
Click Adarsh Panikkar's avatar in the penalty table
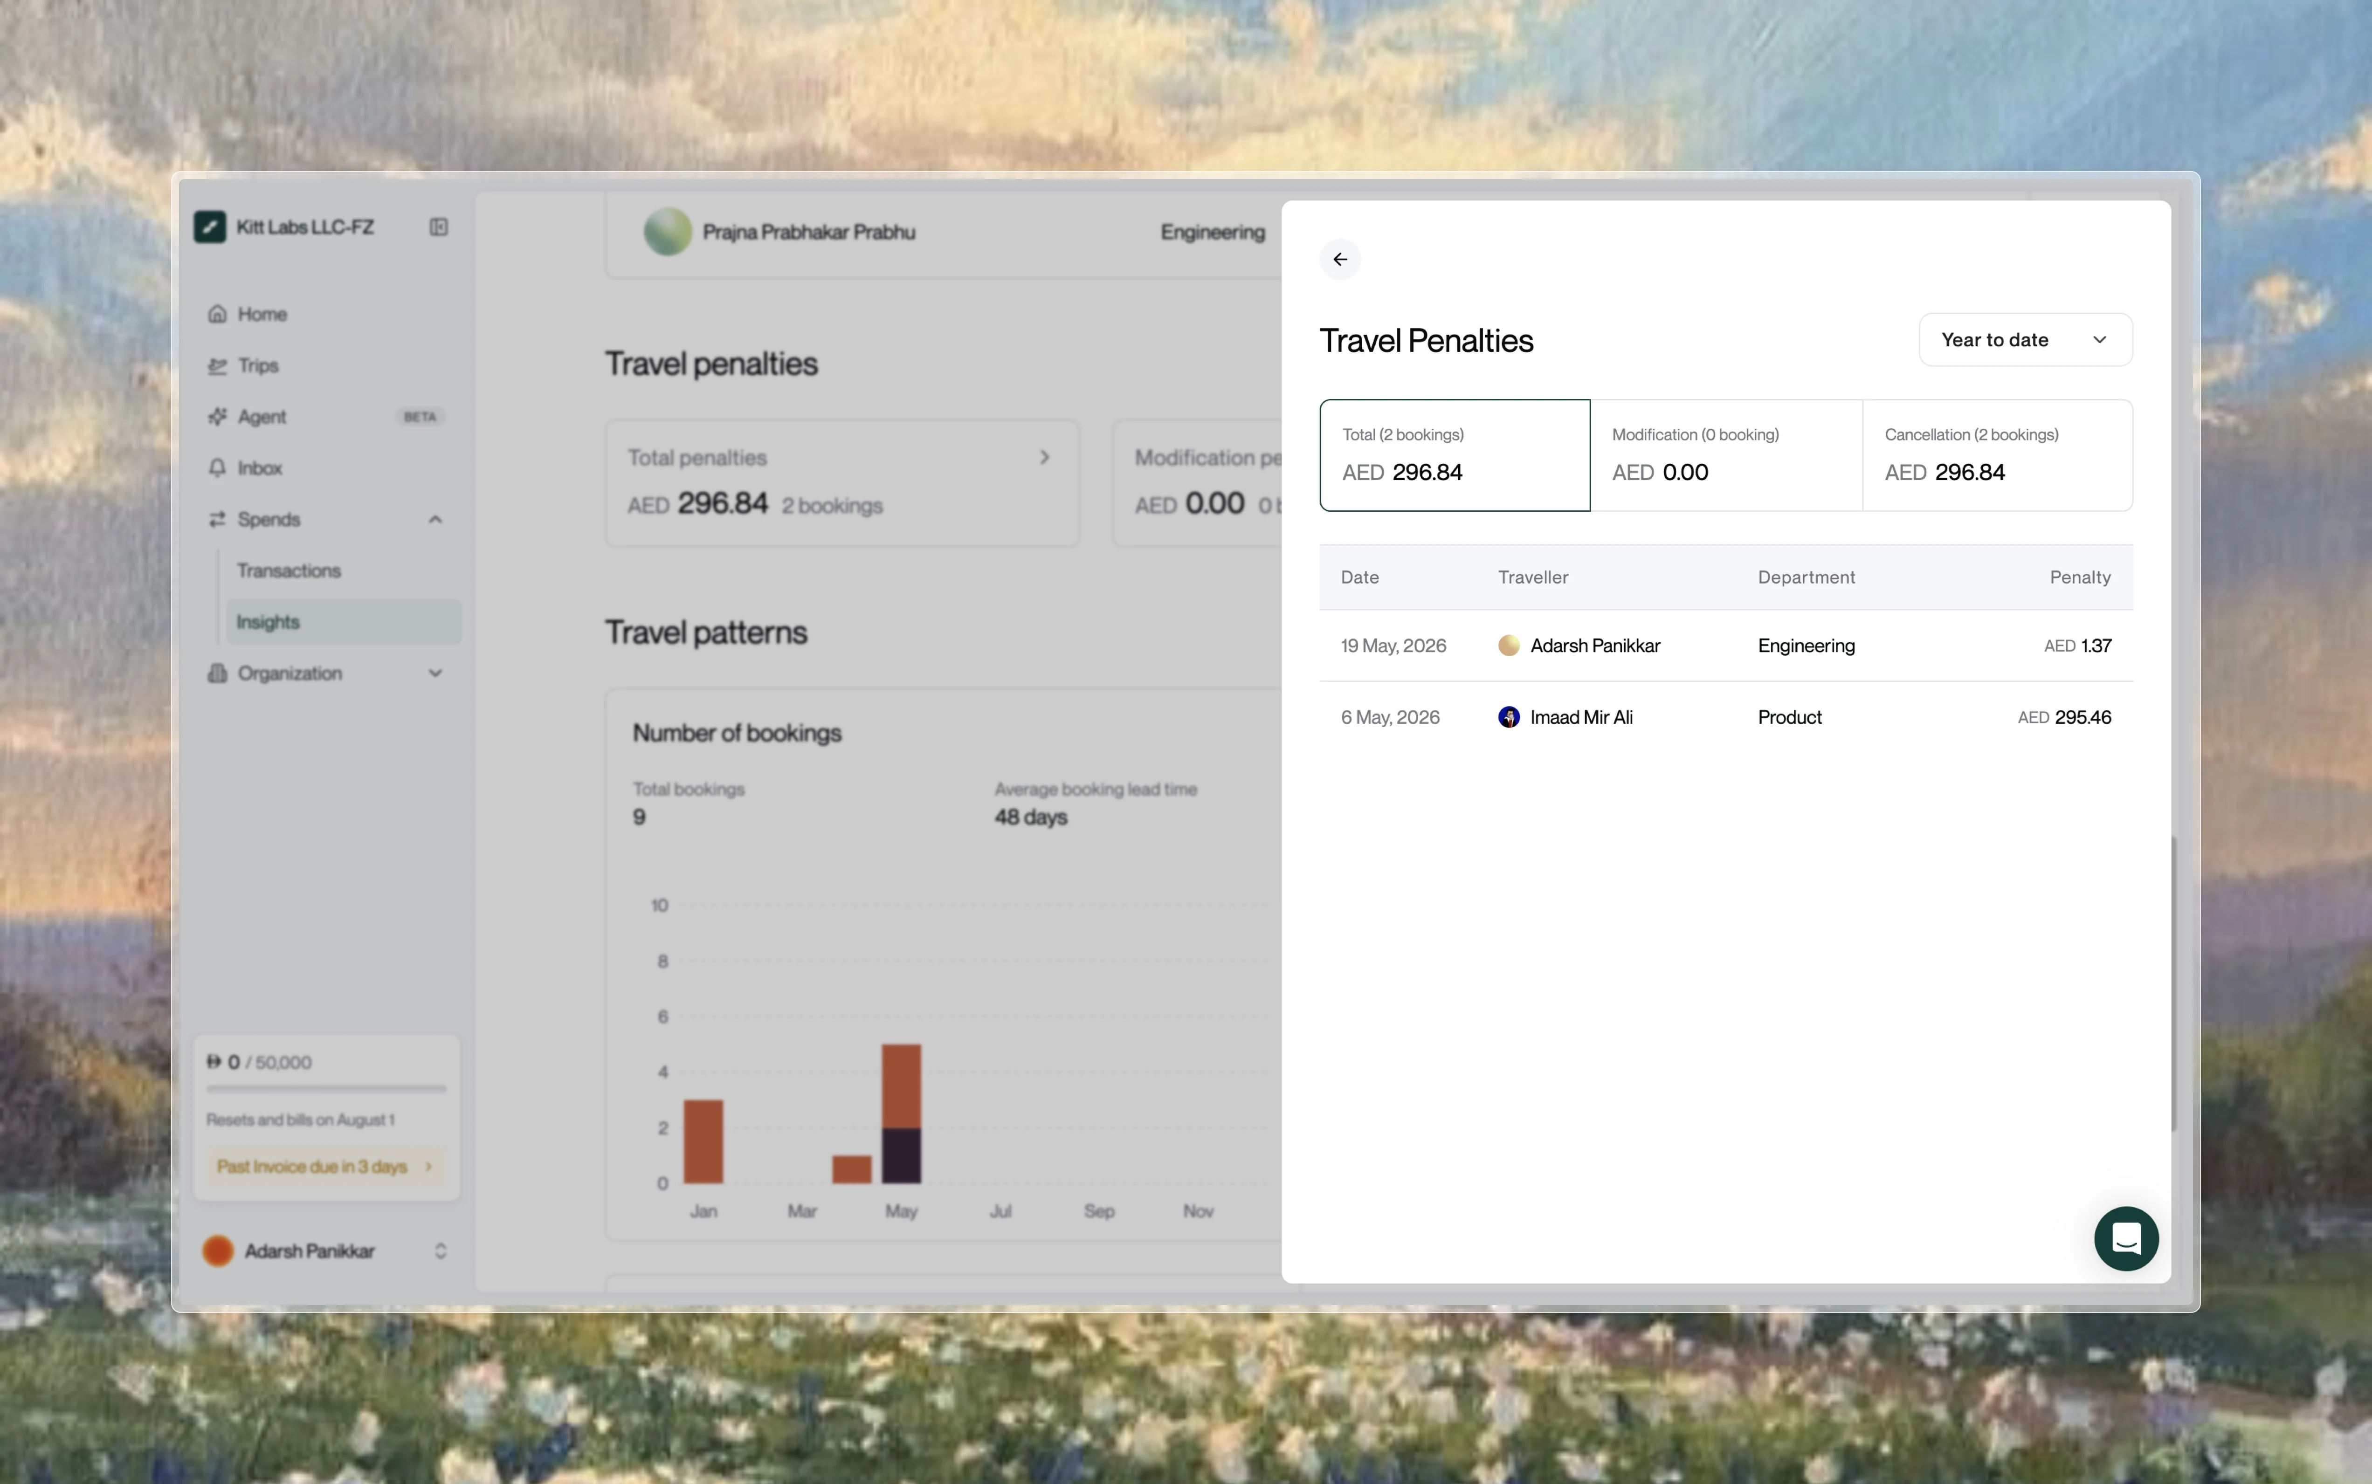coord(1509,646)
